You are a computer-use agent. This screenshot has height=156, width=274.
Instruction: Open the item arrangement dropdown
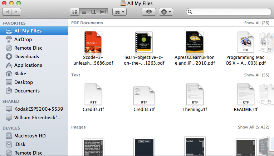click(119, 12)
